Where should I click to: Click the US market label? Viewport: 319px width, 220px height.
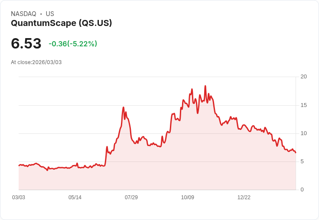coord(50,14)
